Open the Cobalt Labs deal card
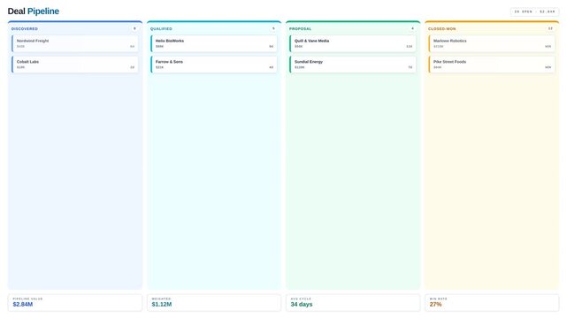The height and width of the screenshot is (318, 567). (x=75, y=64)
